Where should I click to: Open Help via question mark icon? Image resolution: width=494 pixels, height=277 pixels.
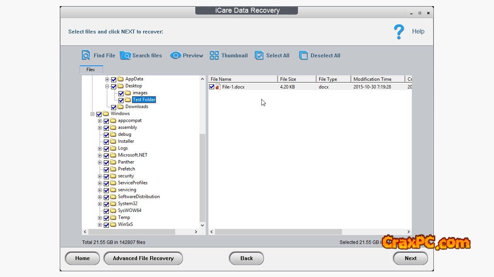[399, 32]
